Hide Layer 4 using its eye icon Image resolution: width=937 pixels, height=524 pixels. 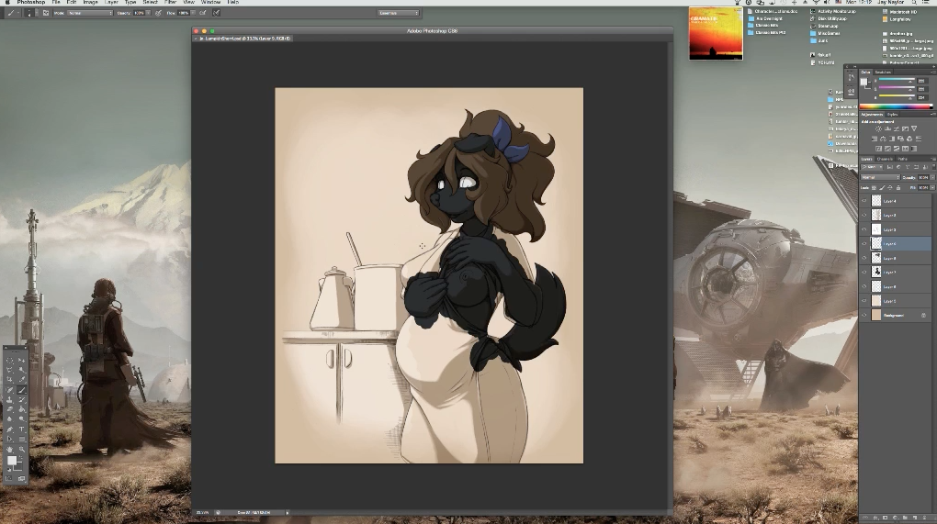[864, 200]
